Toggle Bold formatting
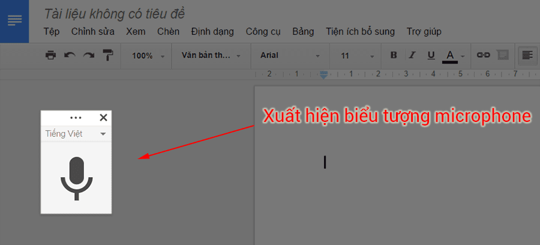This screenshot has width=540, height=245. (x=394, y=55)
